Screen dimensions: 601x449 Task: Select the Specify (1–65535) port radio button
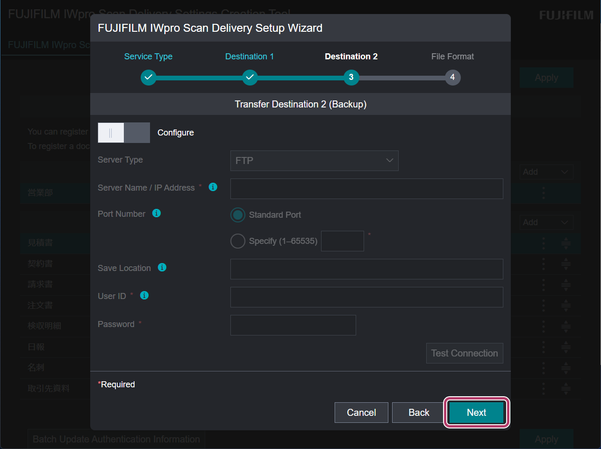[238, 241]
